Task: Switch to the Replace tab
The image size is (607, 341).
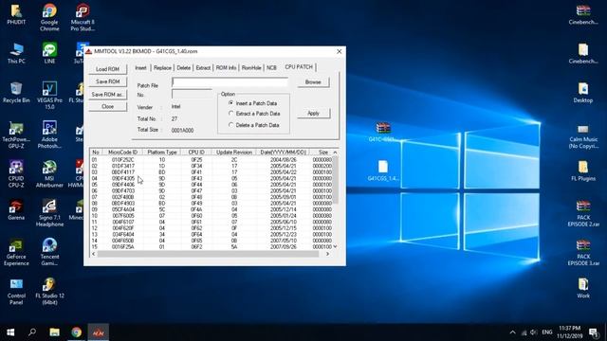Action: click(x=162, y=67)
